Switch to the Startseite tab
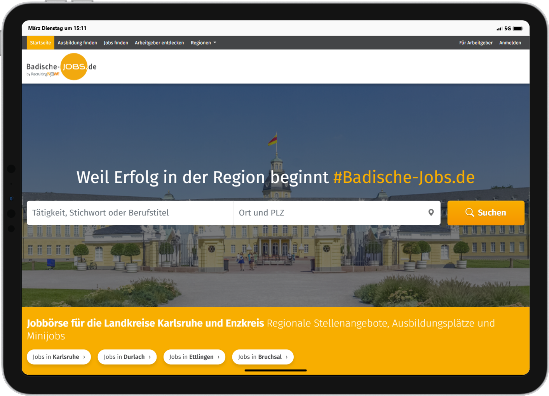This screenshot has width=549, height=396. [x=40, y=43]
